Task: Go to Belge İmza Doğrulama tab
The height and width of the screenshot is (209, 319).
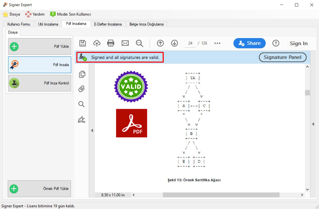Action: pyautogui.click(x=146, y=24)
